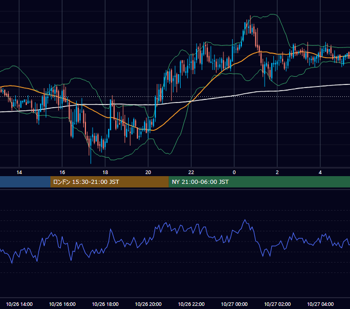Click the 10/27 04:00 date label
The height and width of the screenshot is (309, 350).
(320, 304)
